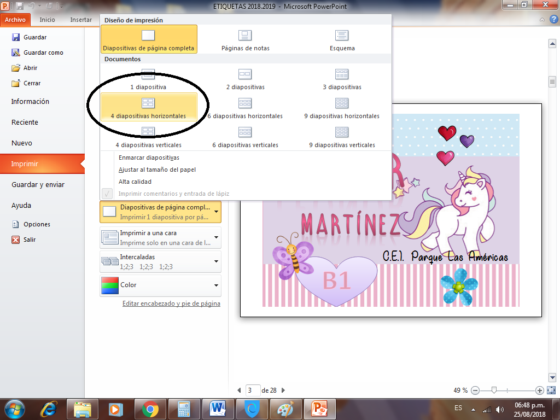This screenshot has height=420, width=560.
Task: Click the PowerPoint Help question icon
Action: click(553, 19)
